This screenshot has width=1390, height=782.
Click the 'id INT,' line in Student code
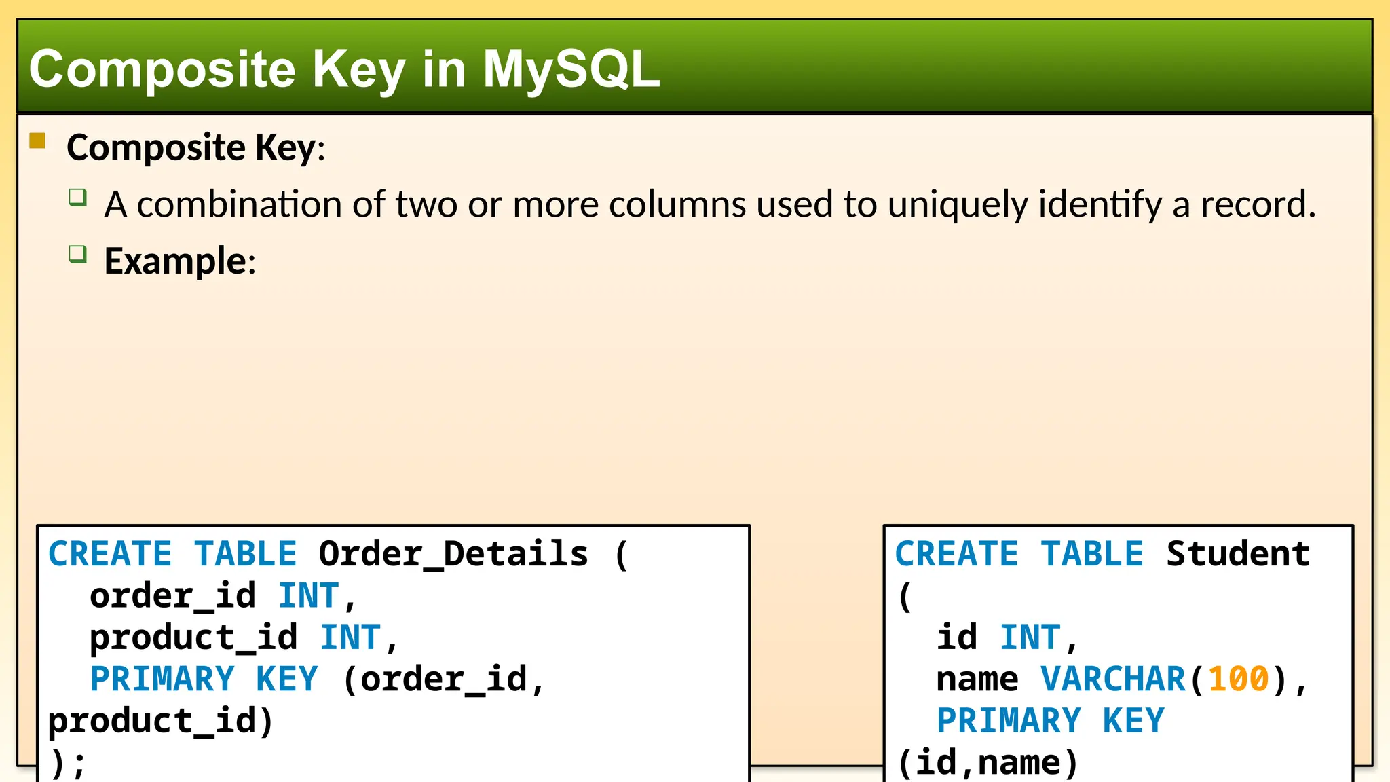[1007, 637]
